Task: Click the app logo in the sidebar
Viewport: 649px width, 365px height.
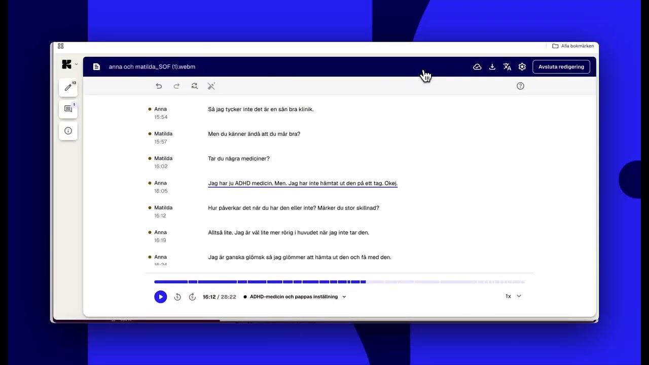Action: point(66,64)
